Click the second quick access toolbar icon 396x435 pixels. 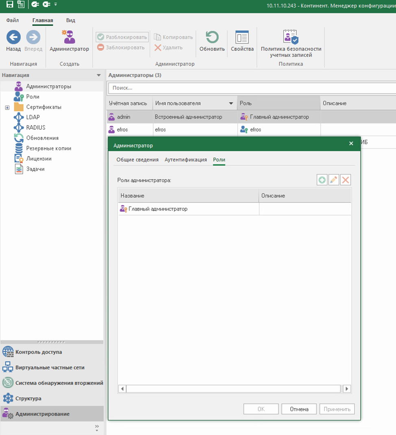[21, 4]
